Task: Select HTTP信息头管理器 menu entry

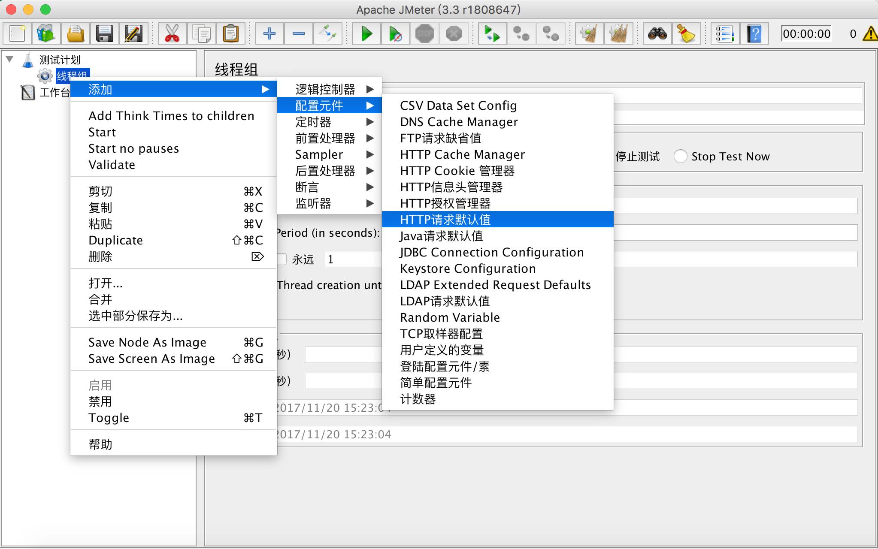Action: [x=497, y=187]
